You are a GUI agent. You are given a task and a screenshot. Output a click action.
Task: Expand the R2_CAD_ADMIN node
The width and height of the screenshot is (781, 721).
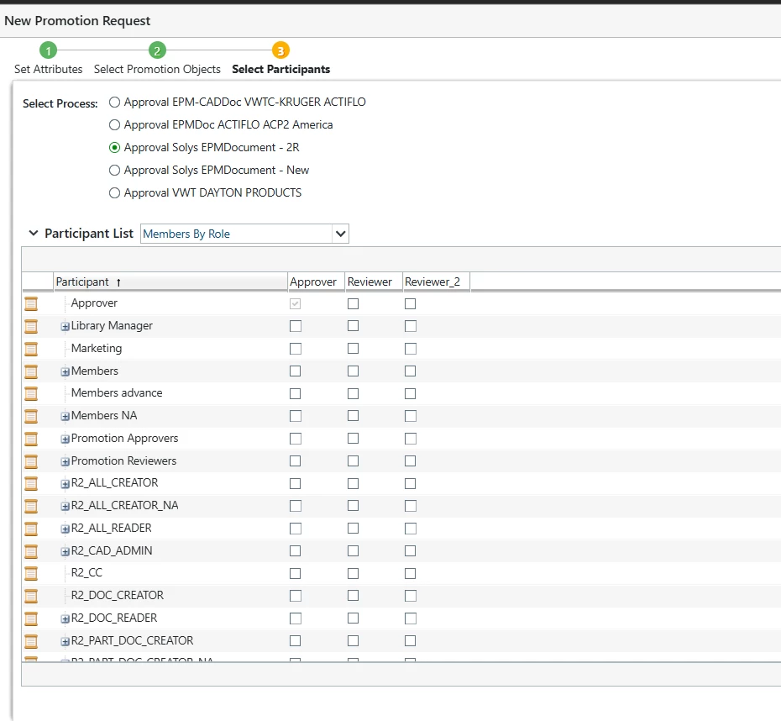tap(66, 551)
